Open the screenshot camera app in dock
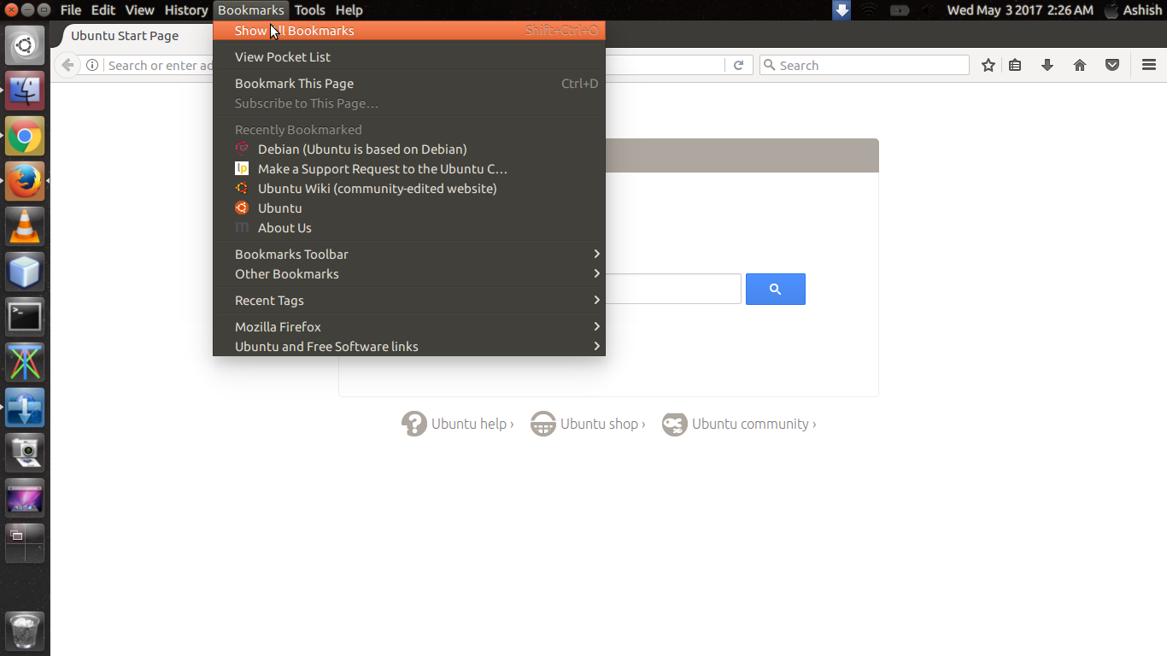Screen dimensions: 1167x656 tap(25, 453)
